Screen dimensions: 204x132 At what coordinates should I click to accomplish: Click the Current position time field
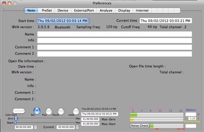point(66,127)
